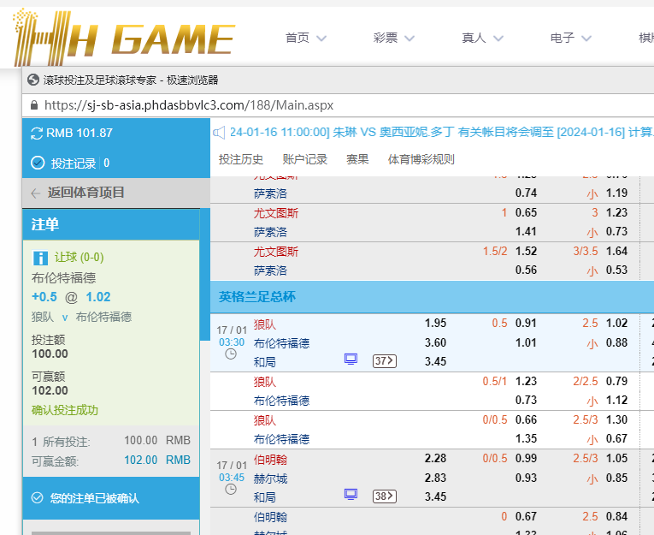Select under odds 0.88 for 狼队 match
Image resolution: width=654 pixels, height=535 pixels.
[616, 343]
